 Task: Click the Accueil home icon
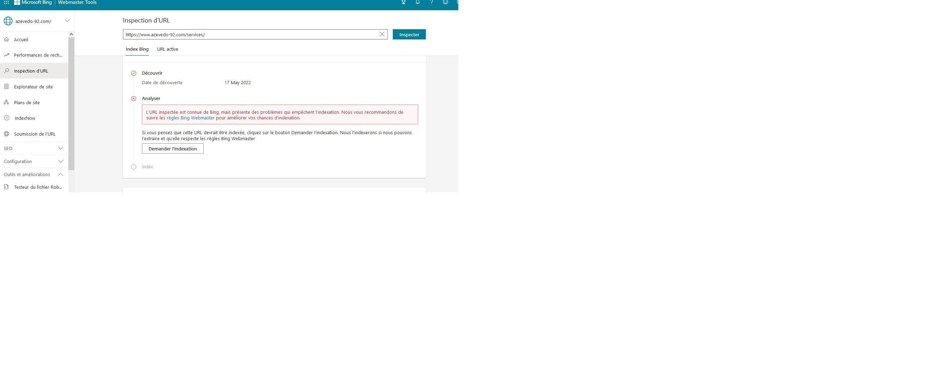point(7,39)
